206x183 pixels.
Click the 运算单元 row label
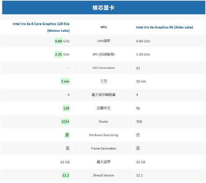(104, 108)
